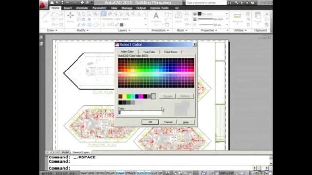Expand the Annotation panel dropdown
Viewport: 312px width, 175px height.
pyautogui.click(x=160, y=30)
